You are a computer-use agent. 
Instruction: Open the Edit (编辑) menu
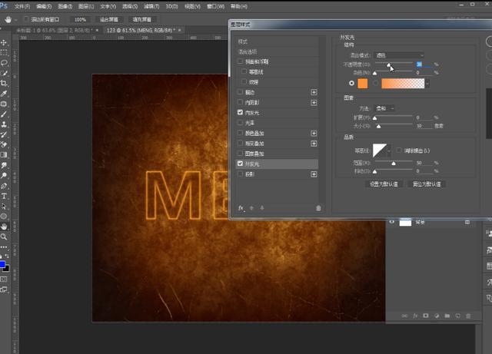pyautogui.click(x=44, y=6)
